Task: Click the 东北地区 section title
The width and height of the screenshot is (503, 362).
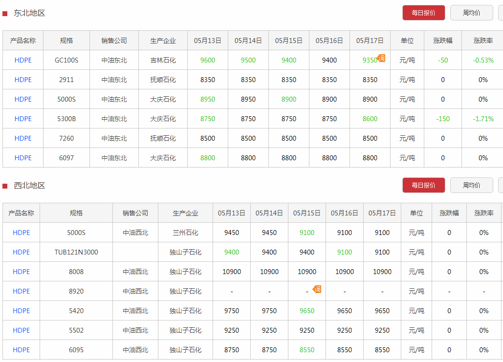Action: click(x=29, y=13)
